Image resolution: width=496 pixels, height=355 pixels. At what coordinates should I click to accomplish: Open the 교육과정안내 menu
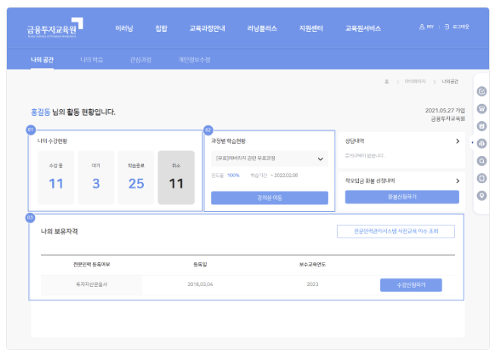[207, 29]
